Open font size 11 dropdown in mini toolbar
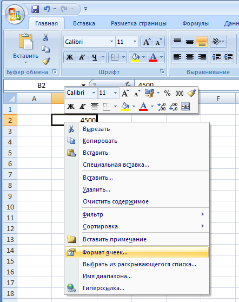 coord(115,93)
